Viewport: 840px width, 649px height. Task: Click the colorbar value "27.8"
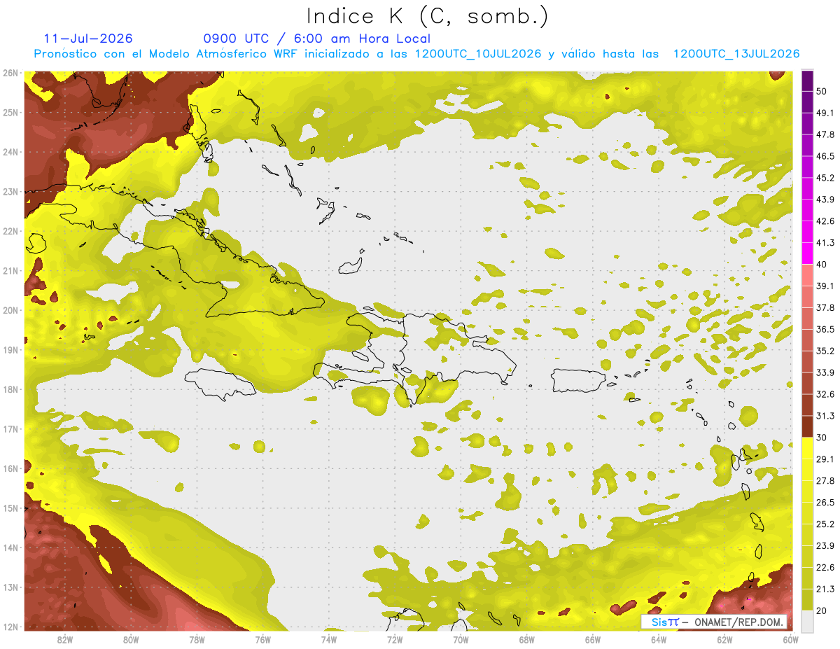click(825, 480)
